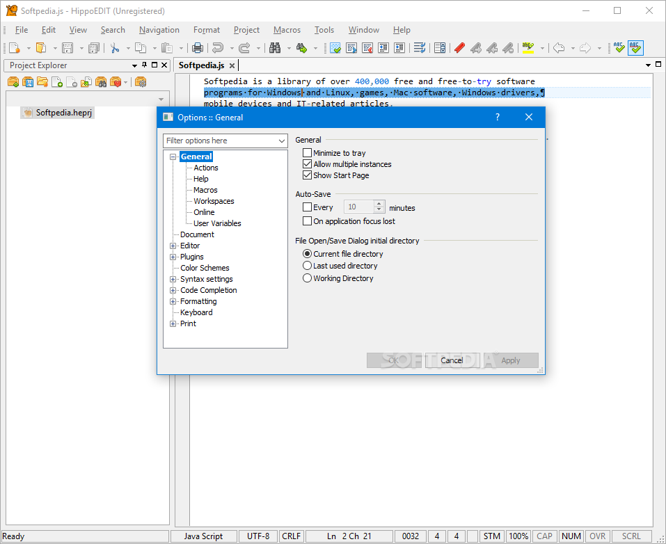Run spell check with ABC checkmark icon
Image resolution: width=666 pixels, height=544 pixels.
click(x=619, y=47)
